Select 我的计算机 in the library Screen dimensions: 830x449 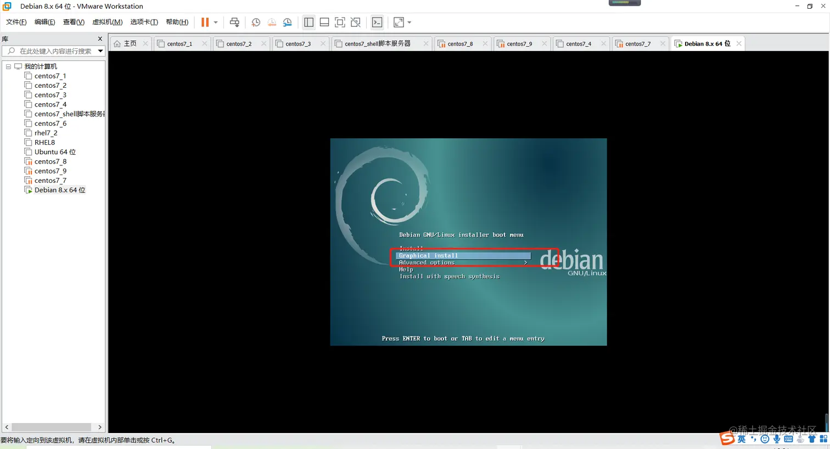(40, 66)
